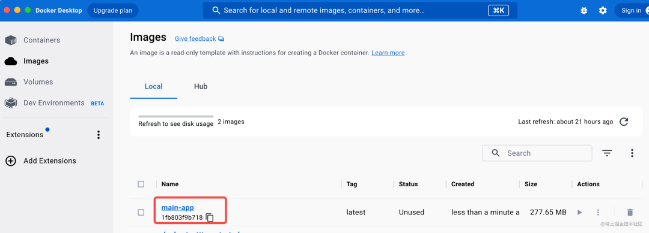Image resolution: width=649 pixels, height=233 pixels.
Task: Click the feedback speech-bubble icon
Action: pyautogui.click(x=221, y=39)
